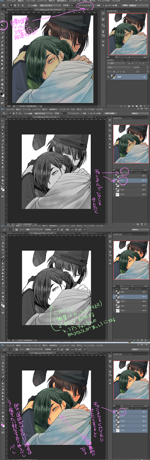The image size is (150, 460).
Task: Select the シアン channel row in the second screenshot
Action: (130, 181)
